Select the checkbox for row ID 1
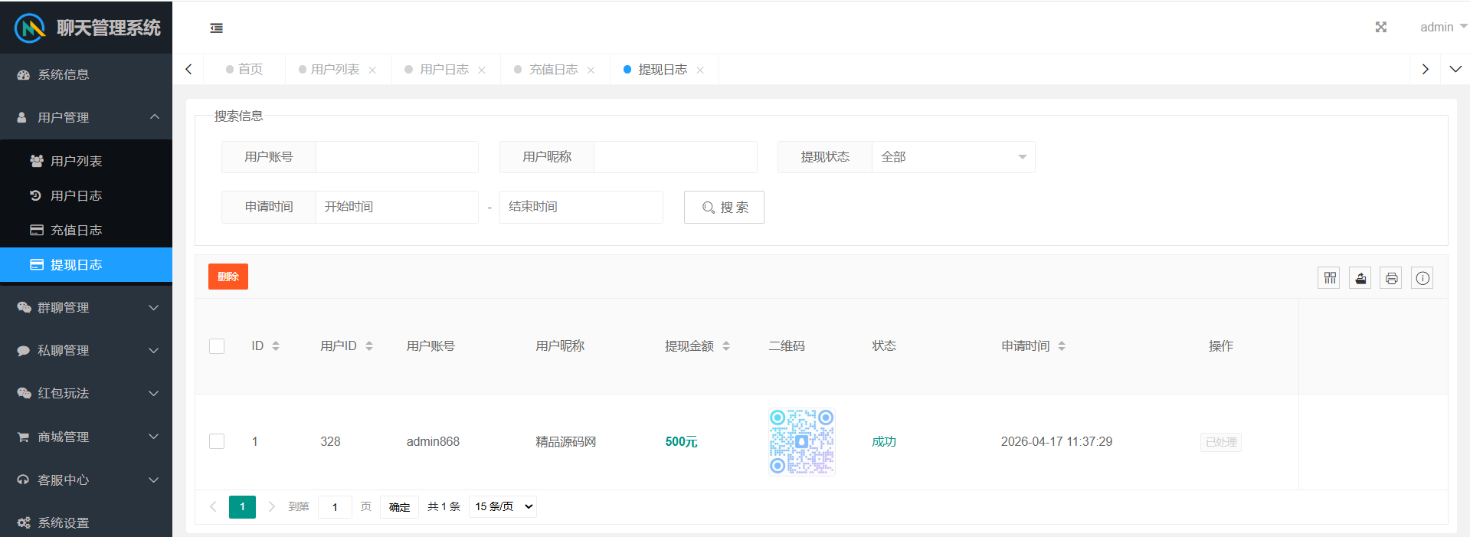 point(217,441)
